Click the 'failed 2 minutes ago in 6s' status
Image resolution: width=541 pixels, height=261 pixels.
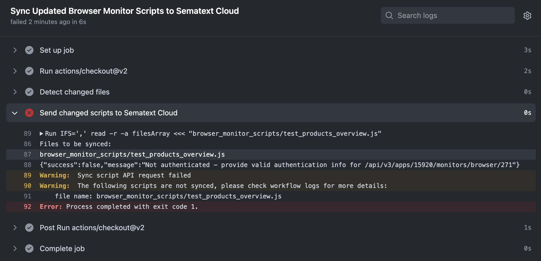48,22
